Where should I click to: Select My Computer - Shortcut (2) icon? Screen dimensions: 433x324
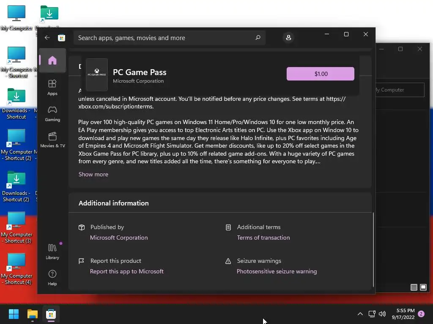point(17,145)
